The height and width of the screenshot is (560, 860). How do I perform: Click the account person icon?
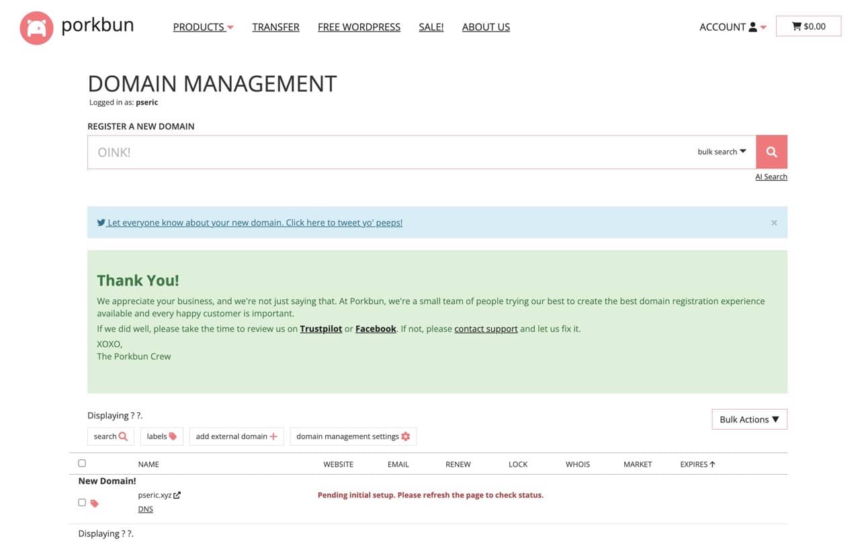[752, 27]
